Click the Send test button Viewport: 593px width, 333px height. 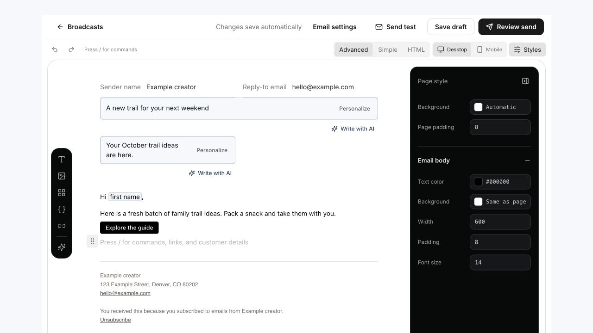[396, 27]
